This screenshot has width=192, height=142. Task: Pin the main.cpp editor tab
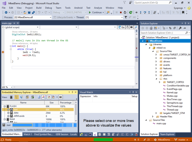[14, 23]
